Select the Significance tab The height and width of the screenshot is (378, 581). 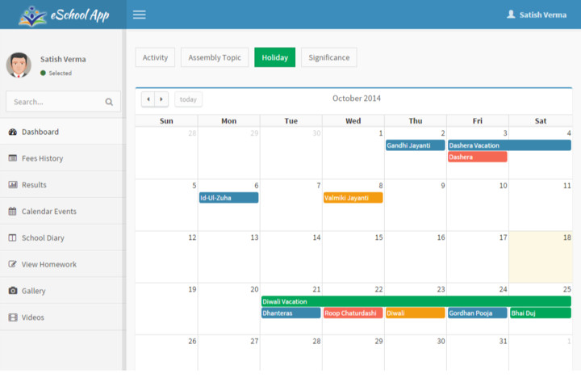pos(328,57)
